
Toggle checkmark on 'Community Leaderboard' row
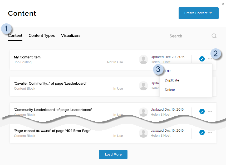[x=202, y=111]
